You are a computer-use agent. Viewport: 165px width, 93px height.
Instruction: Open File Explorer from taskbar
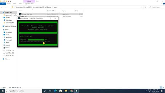tap(66, 91)
